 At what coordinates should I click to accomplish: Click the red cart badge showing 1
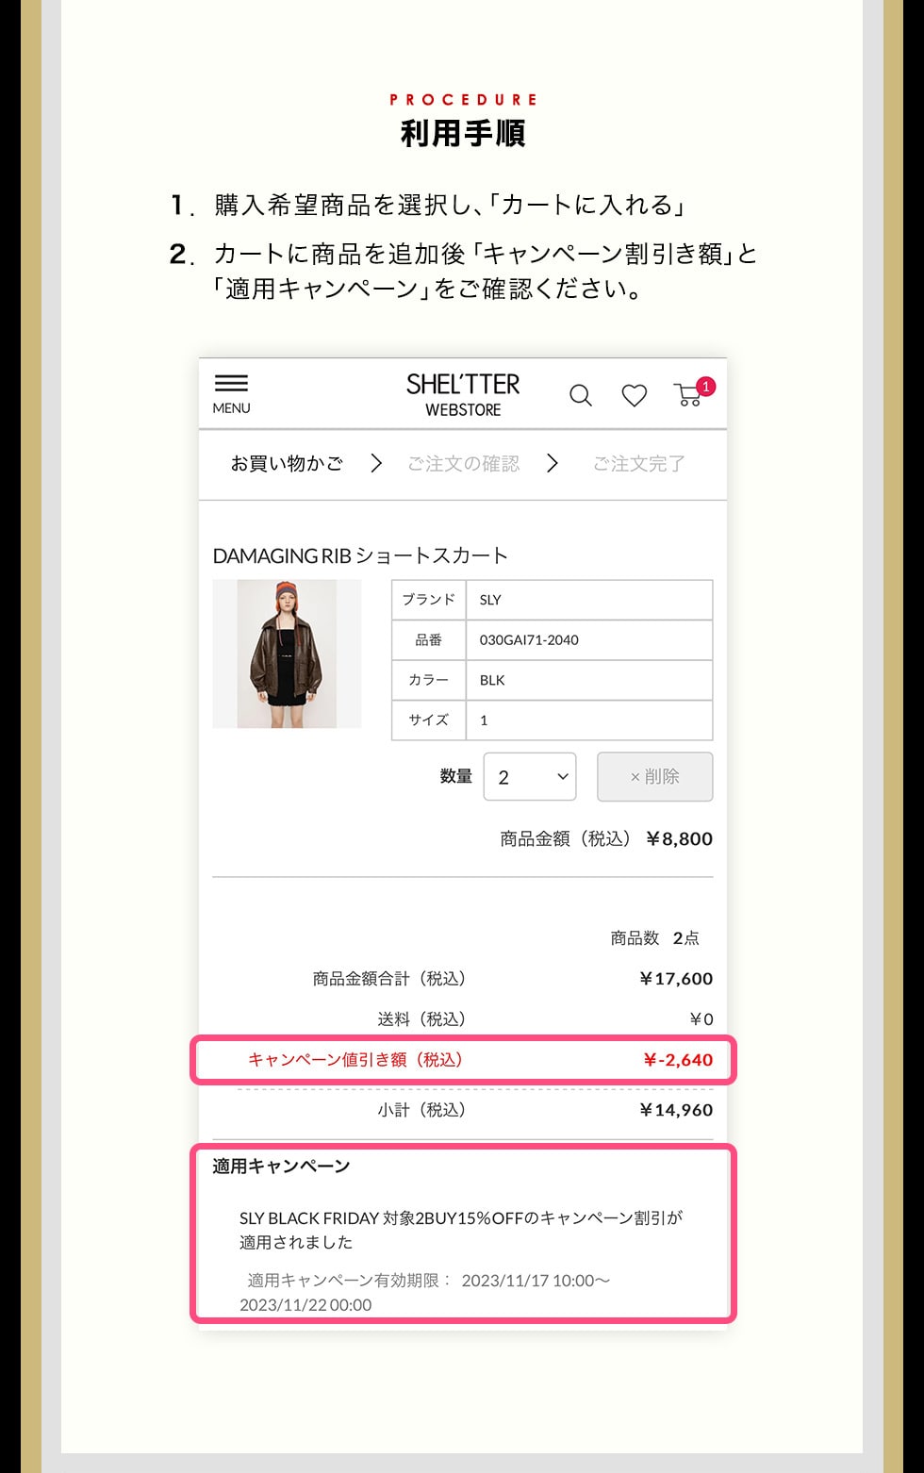coord(705,387)
